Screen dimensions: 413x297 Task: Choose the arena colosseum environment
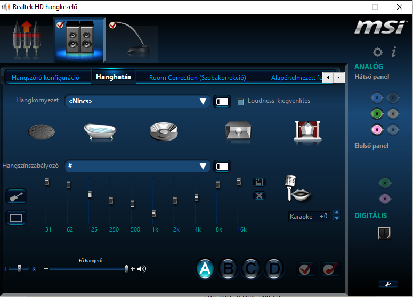(x=164, y=131)
